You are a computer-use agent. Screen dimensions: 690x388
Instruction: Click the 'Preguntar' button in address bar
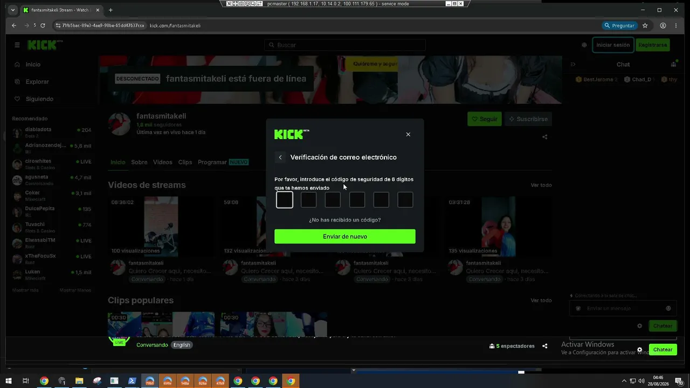click(619, 25)
